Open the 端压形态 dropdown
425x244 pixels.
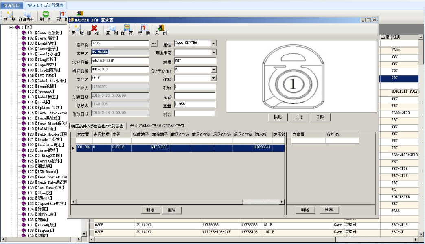click(213, 52)
